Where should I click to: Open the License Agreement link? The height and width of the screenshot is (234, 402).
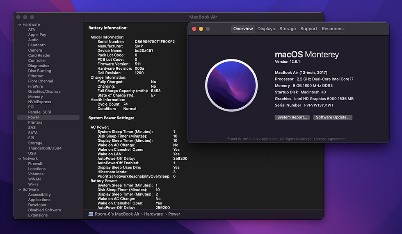[330, 139]
